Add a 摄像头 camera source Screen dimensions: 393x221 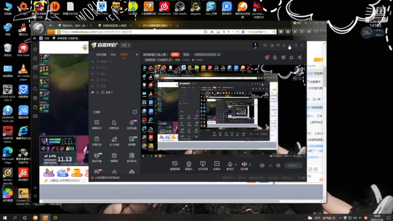pyautogui.click(x=189, y=166)
